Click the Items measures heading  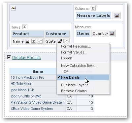[83, 33]
